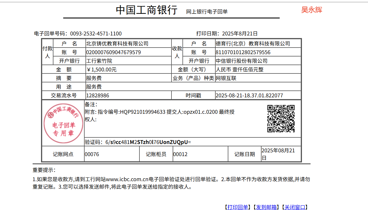Click the 重要提示 heading
Viewport: 368px width, 218px height.
point(44,170)
